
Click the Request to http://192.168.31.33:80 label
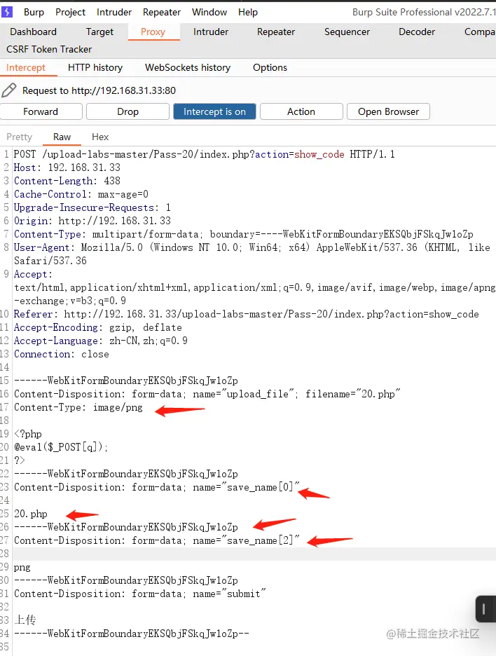click(x=99, y=90)
